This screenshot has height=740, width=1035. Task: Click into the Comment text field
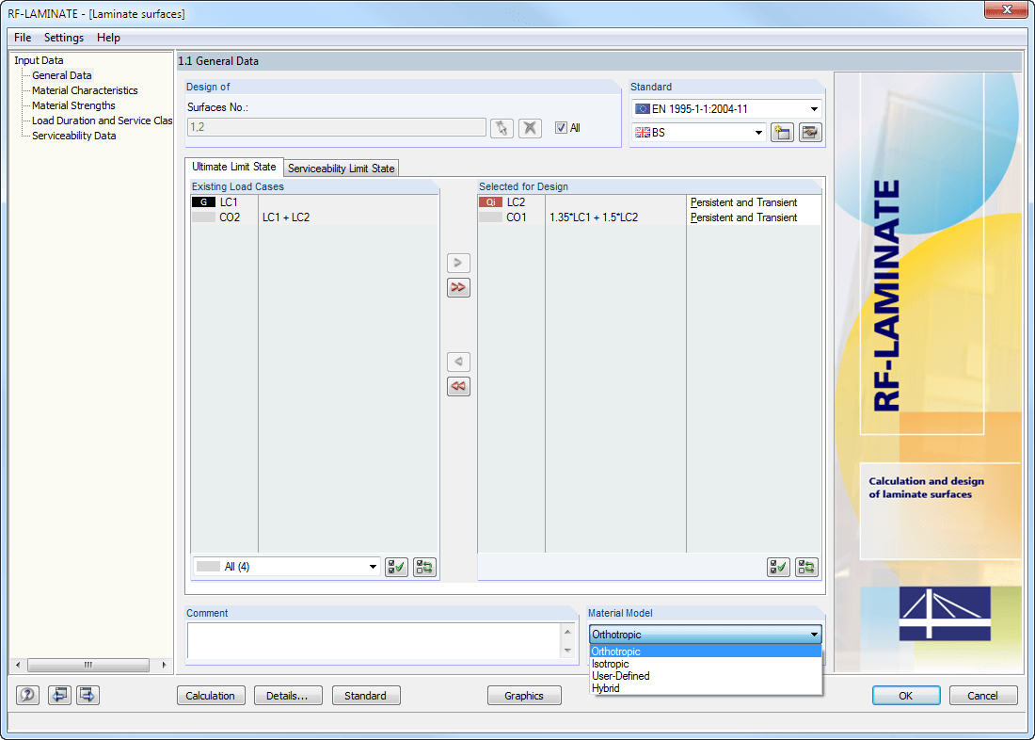click(x=374, y=641)
